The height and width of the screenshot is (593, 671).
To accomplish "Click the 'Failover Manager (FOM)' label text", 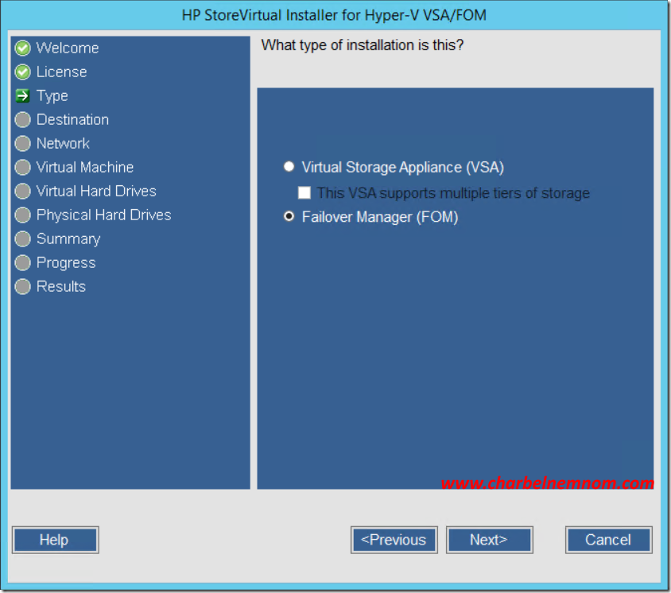I will tap(380, 217).
